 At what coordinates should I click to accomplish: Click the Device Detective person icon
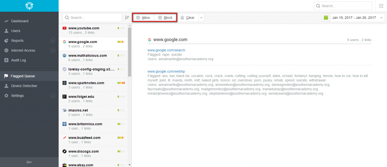pos(6,86)
